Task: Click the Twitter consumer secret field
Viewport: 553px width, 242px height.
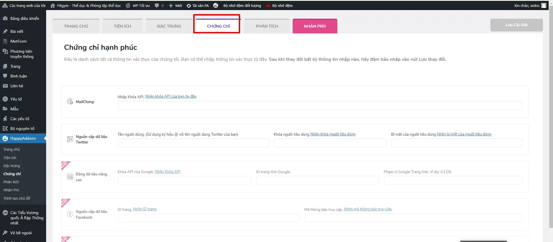Action: (456, 143)
